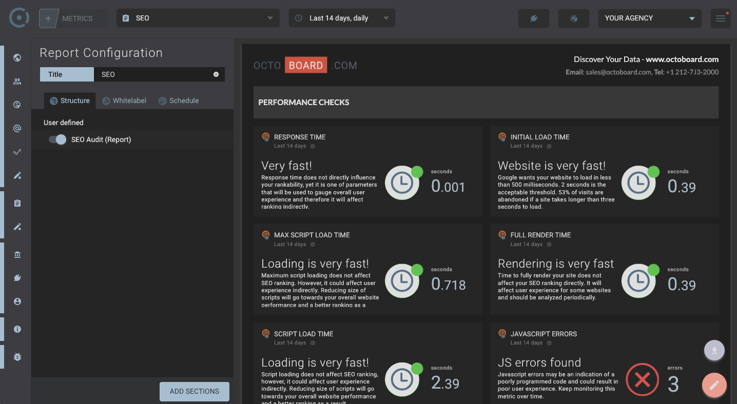Click the plug icon in left sidebar
The height and width of the screenshot is (404, 737).
click(x=17, y=278)
